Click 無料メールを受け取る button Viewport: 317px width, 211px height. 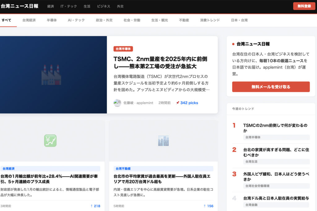pyautogui.click(x=271, y=87)
